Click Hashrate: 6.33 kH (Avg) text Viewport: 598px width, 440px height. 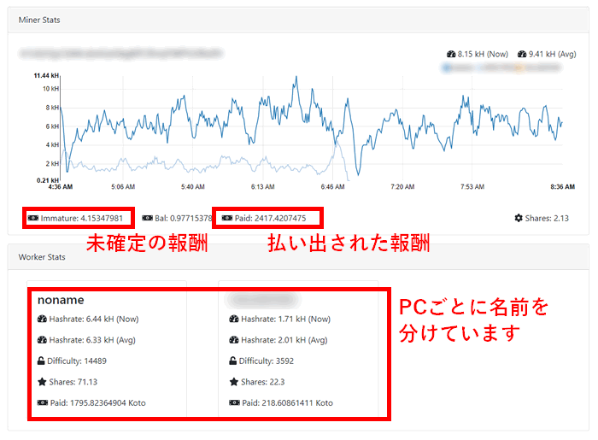92,340
